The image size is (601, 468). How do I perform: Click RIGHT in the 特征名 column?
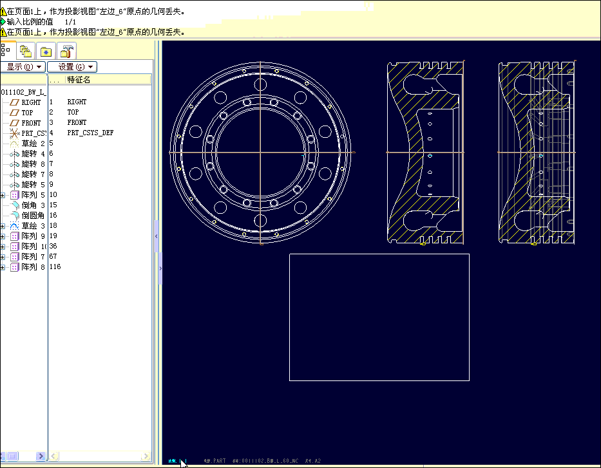tap(77, 102)
